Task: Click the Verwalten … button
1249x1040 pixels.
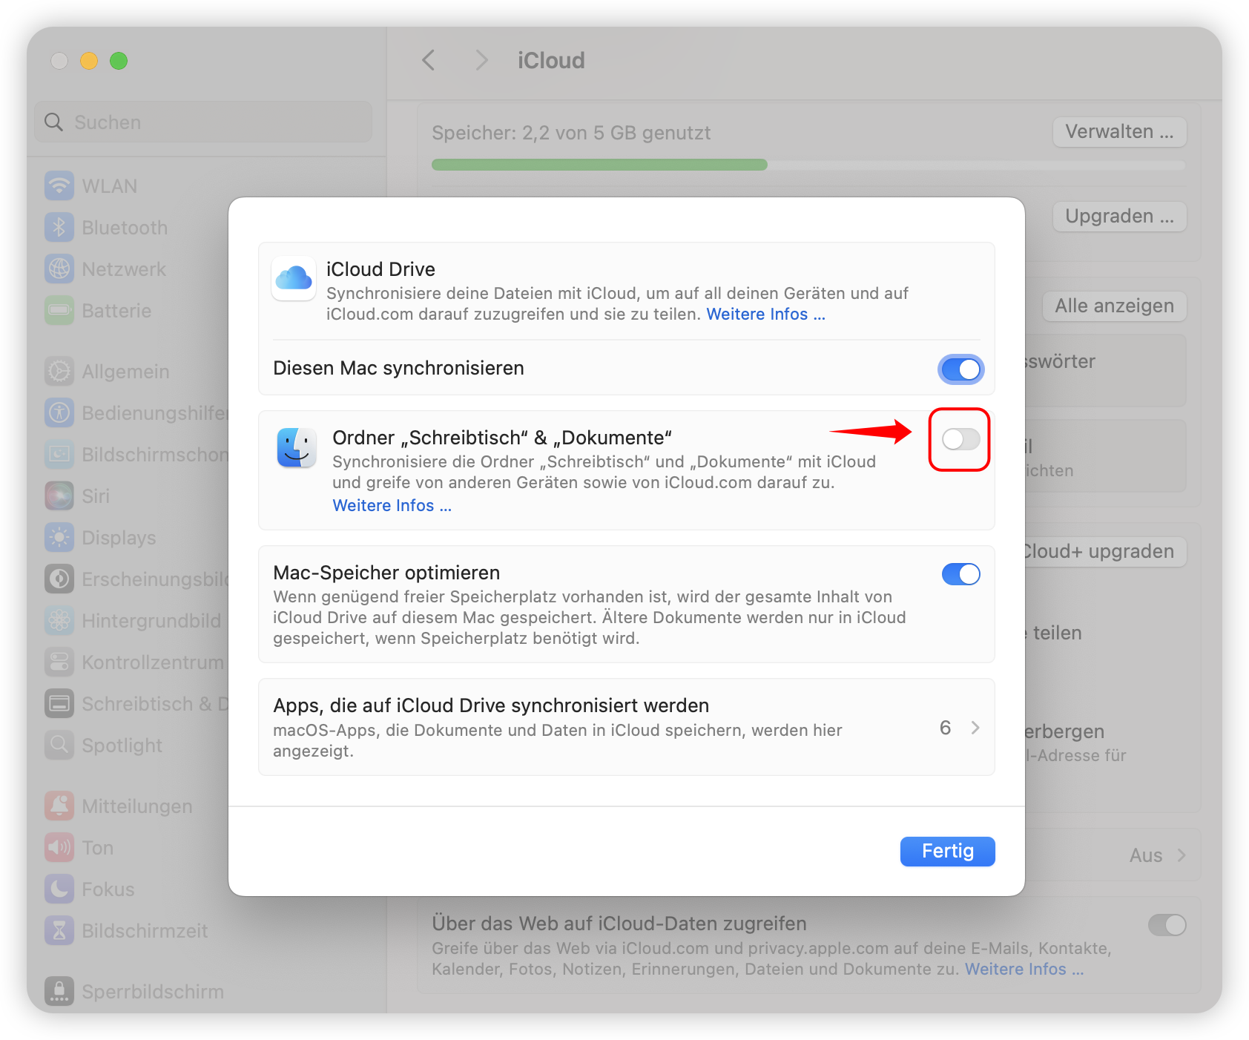Action: point(1119,132)
